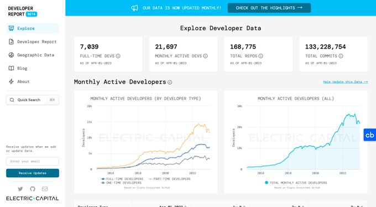Follow the Help Update this Data link
This screenshot has height=207, width=376.
click(345, 82)
